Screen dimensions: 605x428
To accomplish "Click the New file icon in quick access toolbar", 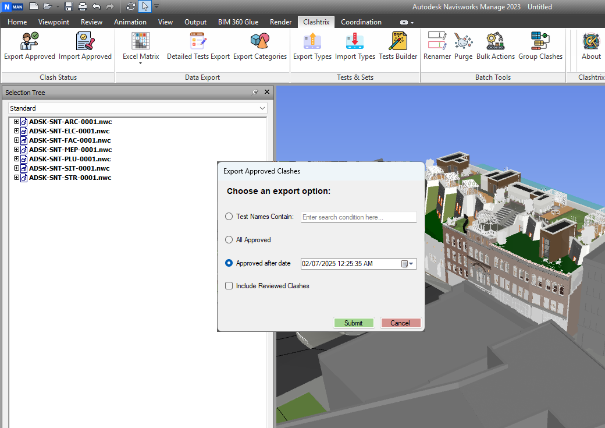I will (34, 6).
